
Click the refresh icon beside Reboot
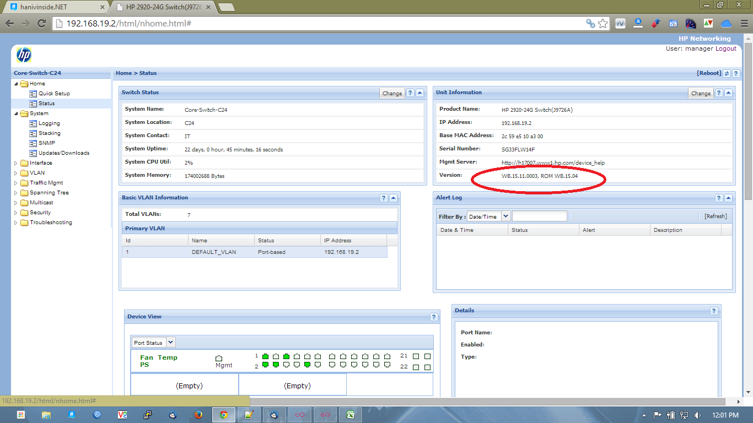click(727, 73)
